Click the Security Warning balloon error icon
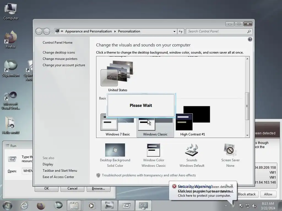This screenshot has height=211, width=282. pyautogui.click(x=174, y=186)
